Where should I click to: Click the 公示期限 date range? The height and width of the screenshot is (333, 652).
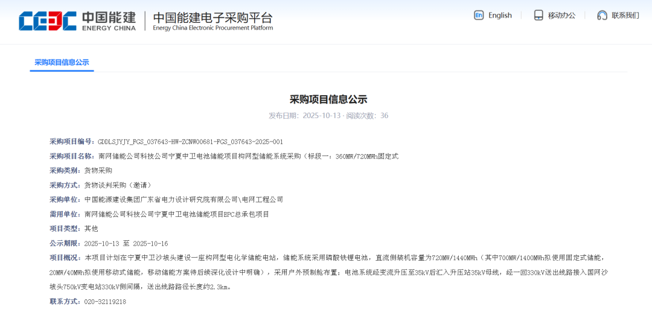click(x=126, y=243)
